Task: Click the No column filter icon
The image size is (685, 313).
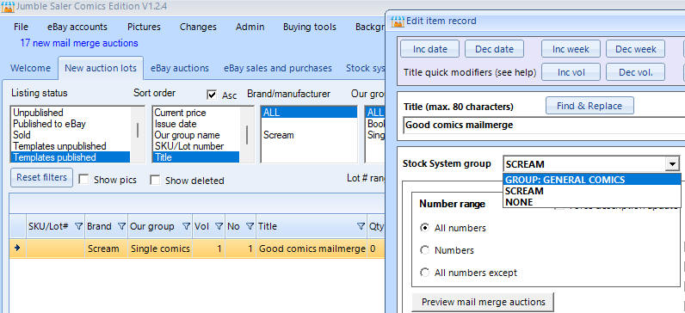Action: 250,226
